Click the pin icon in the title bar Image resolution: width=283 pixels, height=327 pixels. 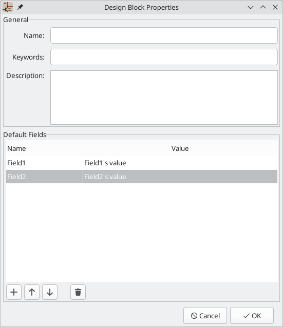(20, 7)
